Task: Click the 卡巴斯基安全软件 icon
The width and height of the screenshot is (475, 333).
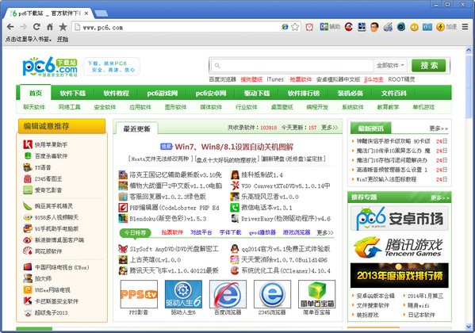Action: pyautogui.click(x=28, y=300)
